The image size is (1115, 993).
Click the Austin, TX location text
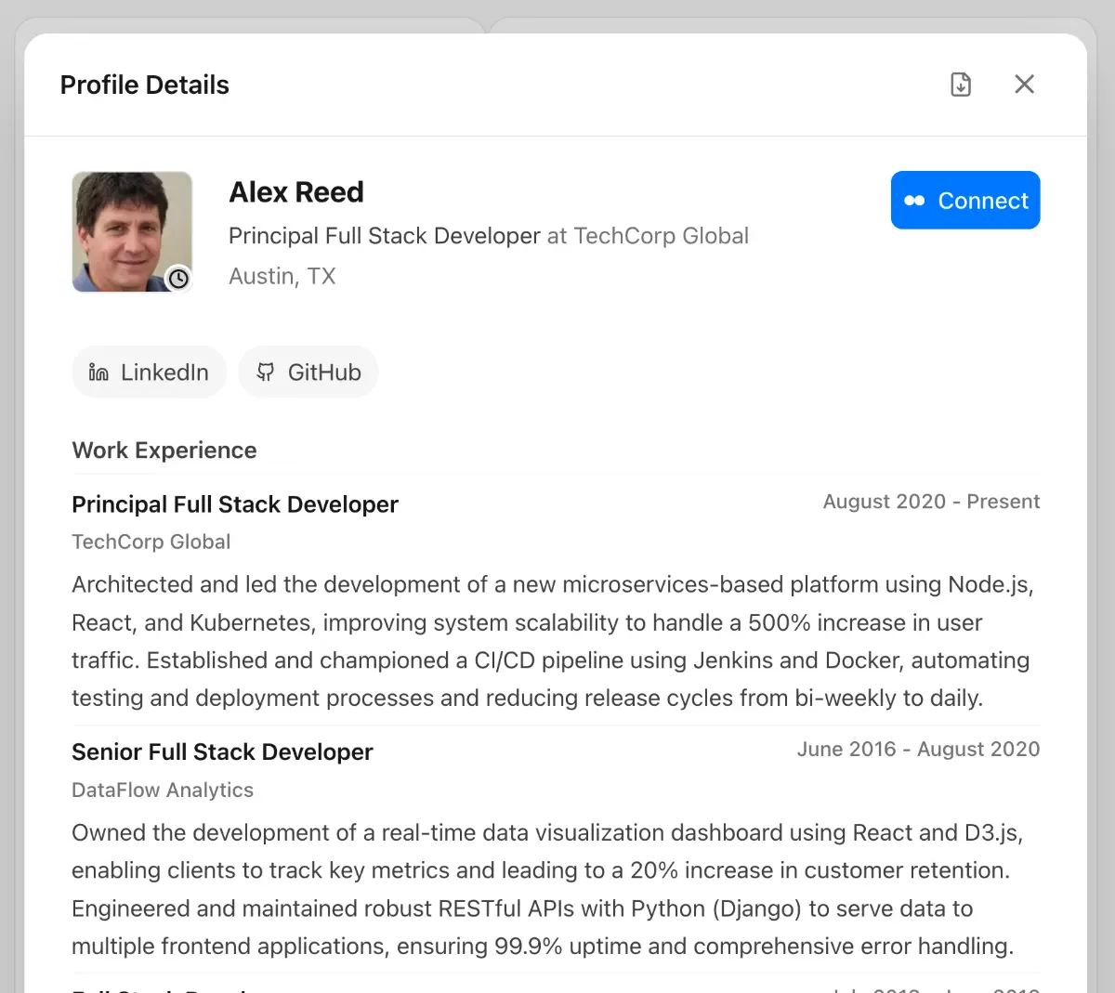[282, 276]
